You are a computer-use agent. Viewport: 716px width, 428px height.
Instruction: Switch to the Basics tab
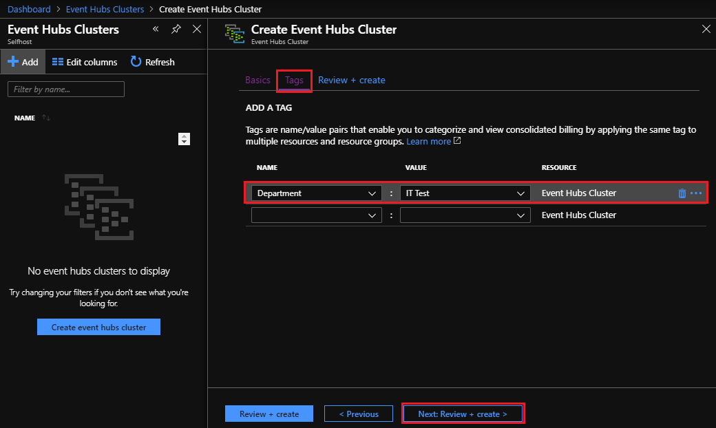257,80
